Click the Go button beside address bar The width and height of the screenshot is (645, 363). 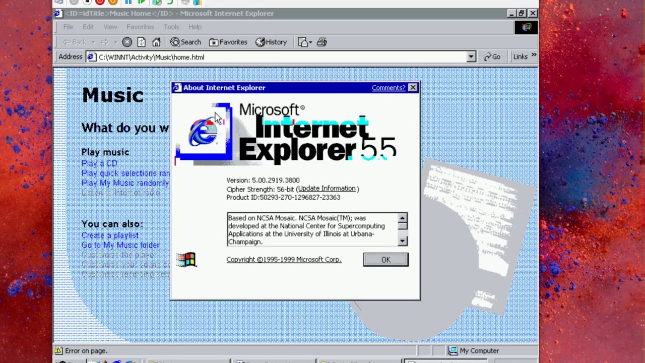click(x=492, y=57)
